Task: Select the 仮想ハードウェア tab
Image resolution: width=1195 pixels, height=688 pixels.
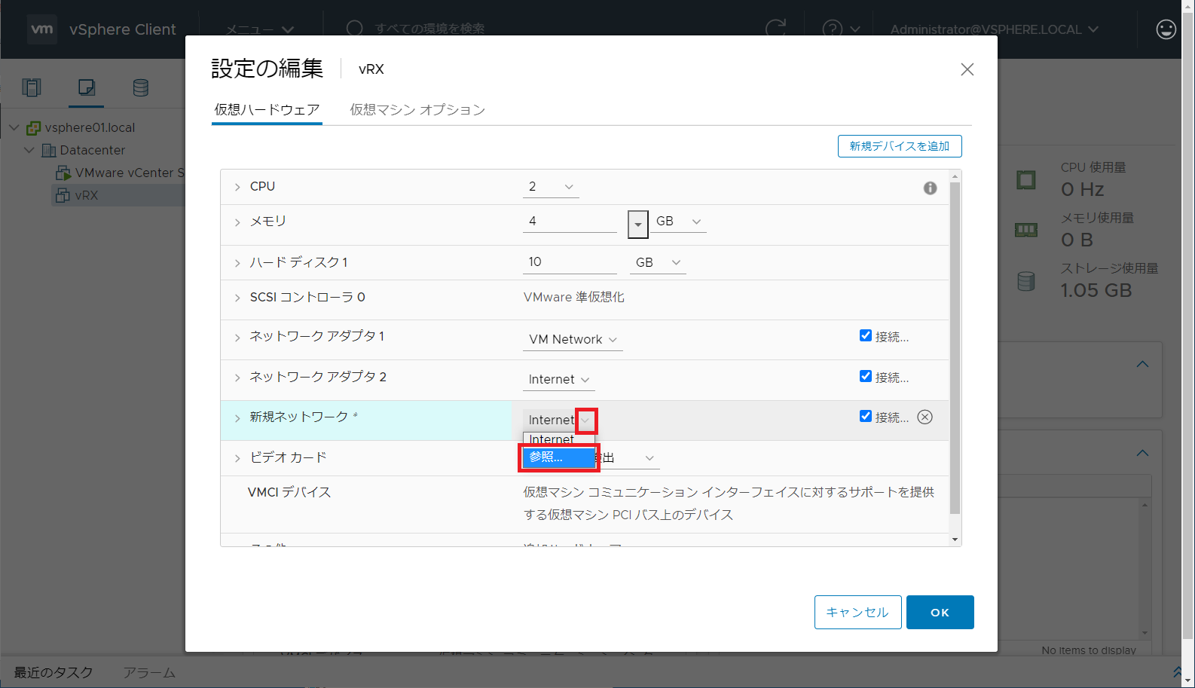Action: [x=267, y=110]
